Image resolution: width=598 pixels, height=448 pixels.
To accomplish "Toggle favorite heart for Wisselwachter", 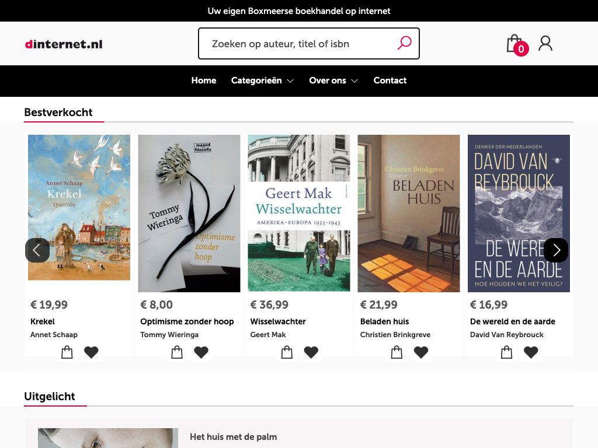I will [x=311, y=352].
